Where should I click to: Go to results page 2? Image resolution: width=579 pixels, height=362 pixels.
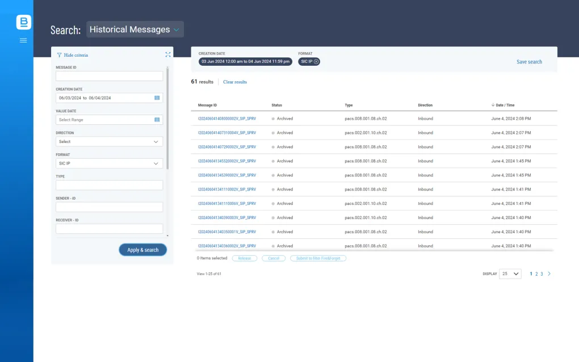point(536,274)
